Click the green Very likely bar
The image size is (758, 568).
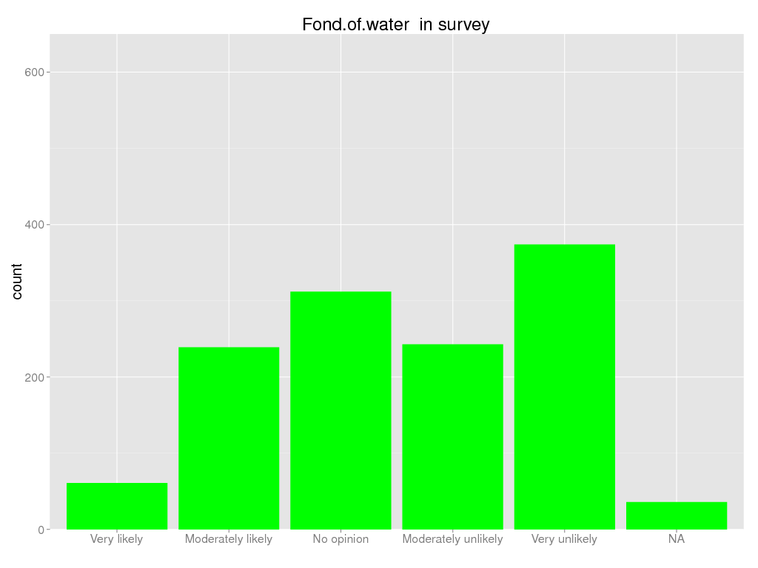117,506
